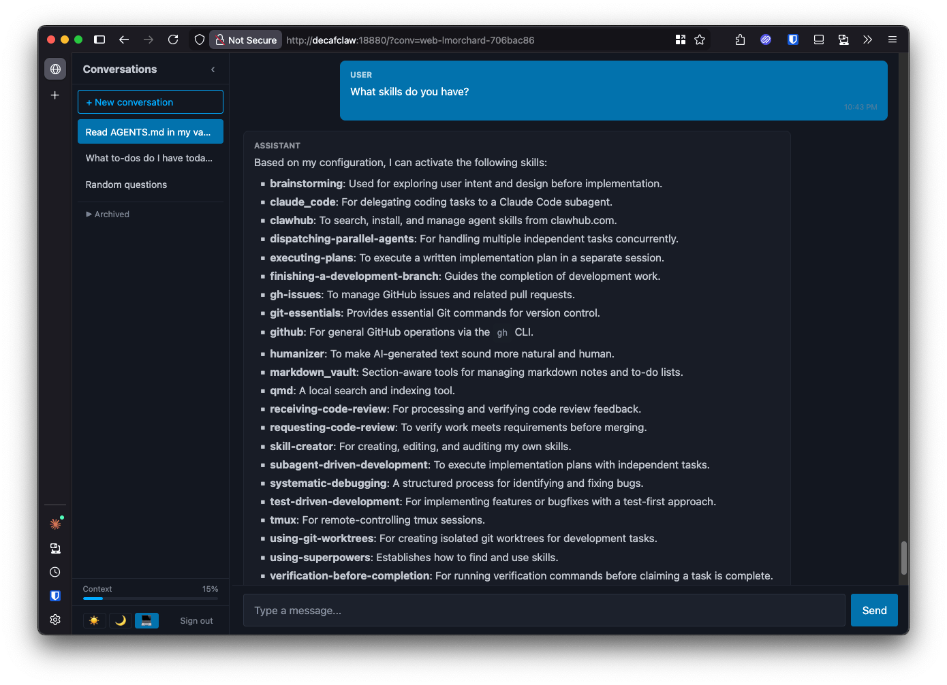947x685 pixels.
Task: Sign out of the application
Action: (196, 620)
